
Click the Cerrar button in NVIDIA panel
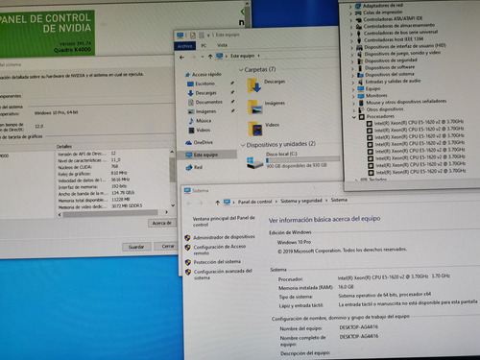pos(166,246)
